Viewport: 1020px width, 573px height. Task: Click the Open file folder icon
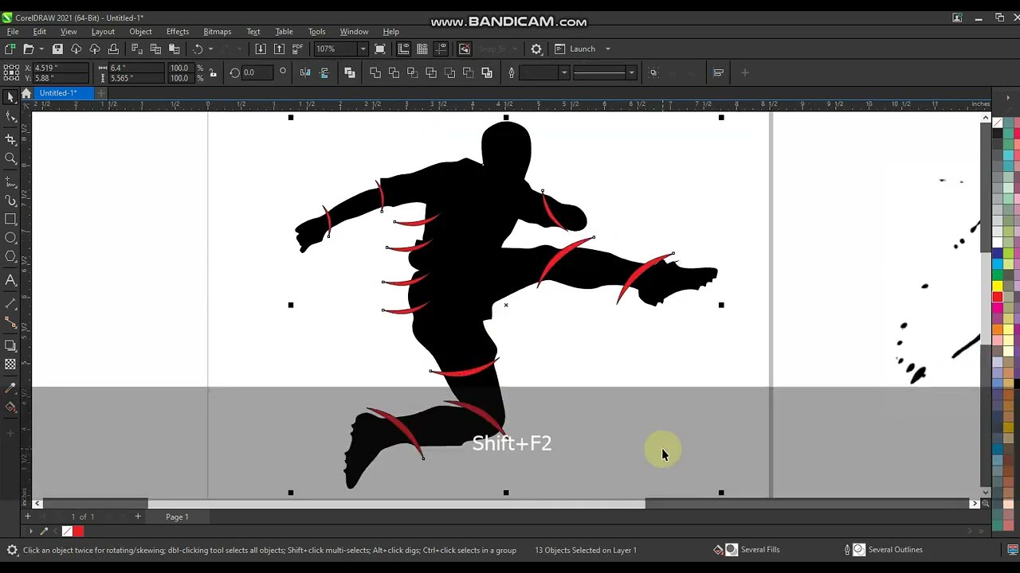click(29, 49)
